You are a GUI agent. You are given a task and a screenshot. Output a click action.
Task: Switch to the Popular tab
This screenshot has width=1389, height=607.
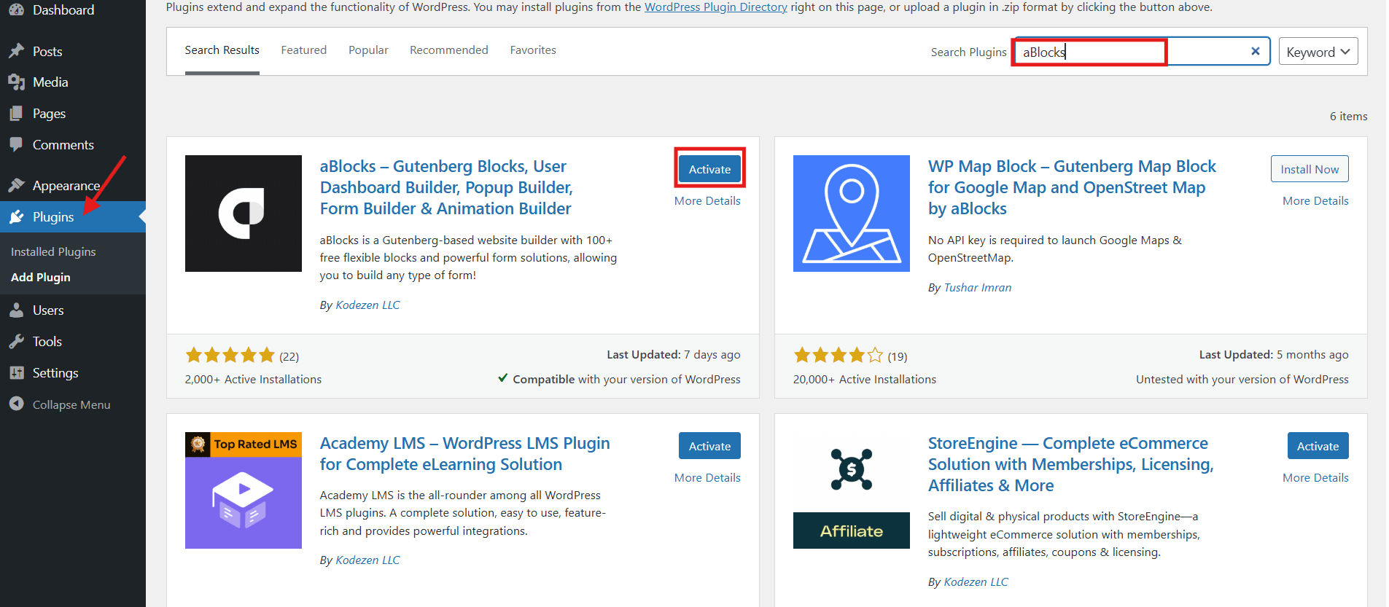pyautogui.click(x=368, y=50)
